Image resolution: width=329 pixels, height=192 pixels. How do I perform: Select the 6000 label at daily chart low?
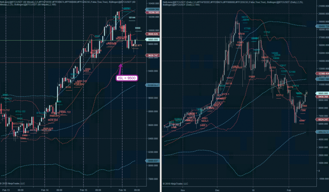(x=302, y=120)
